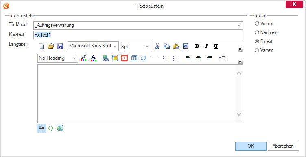Viewport: 306px width, 157px height.
Task: Click the Abbrechen button
Action: click(x=283, y=146)
